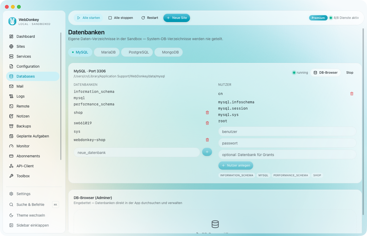Click the MySQL data directory path
Screen dimensions: 367x236
point(119,76)
